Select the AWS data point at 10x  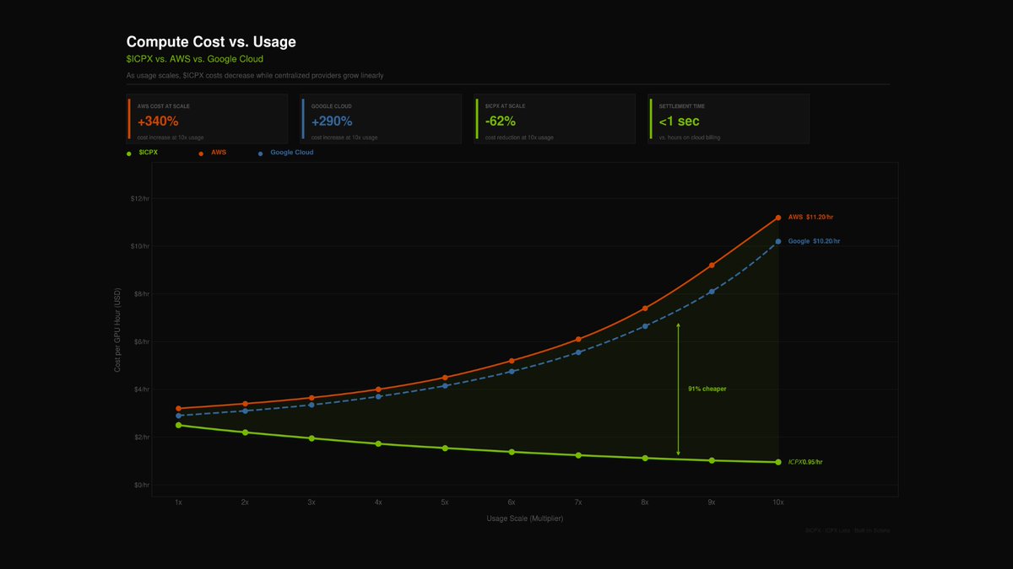(778, 217)
